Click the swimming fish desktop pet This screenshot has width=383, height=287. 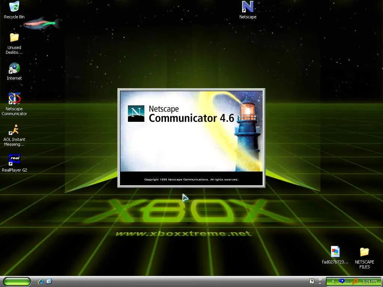pos(42,24)
